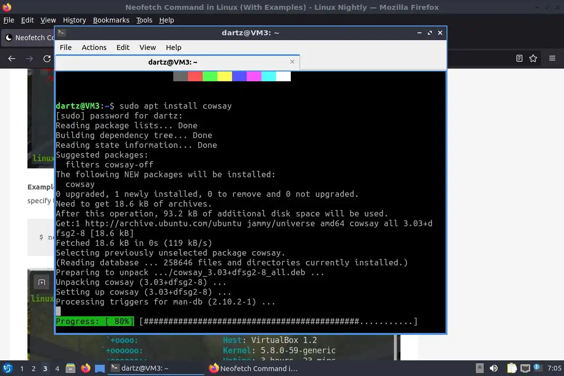Click the gray color block in terminal
The width and height of the screenshot is (564, 376).
[x=181, y=76]
